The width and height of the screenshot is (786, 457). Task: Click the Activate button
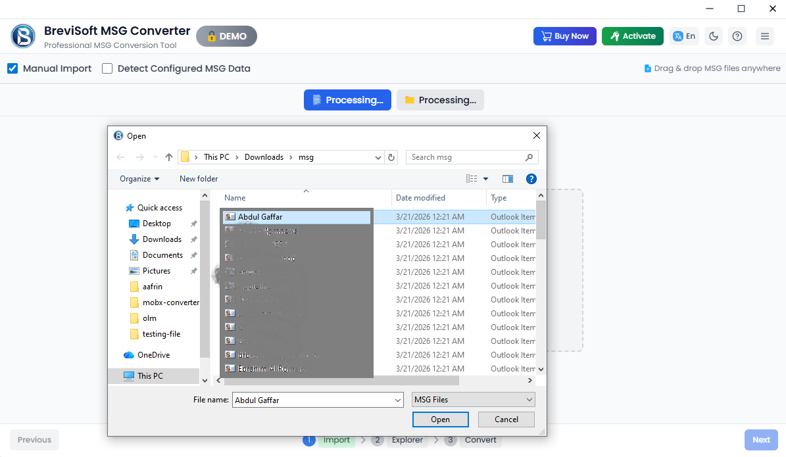point(633,36)
